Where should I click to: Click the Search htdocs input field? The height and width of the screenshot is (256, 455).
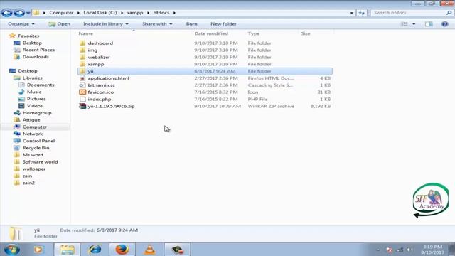pyautogui.click(x=409, y=13)
